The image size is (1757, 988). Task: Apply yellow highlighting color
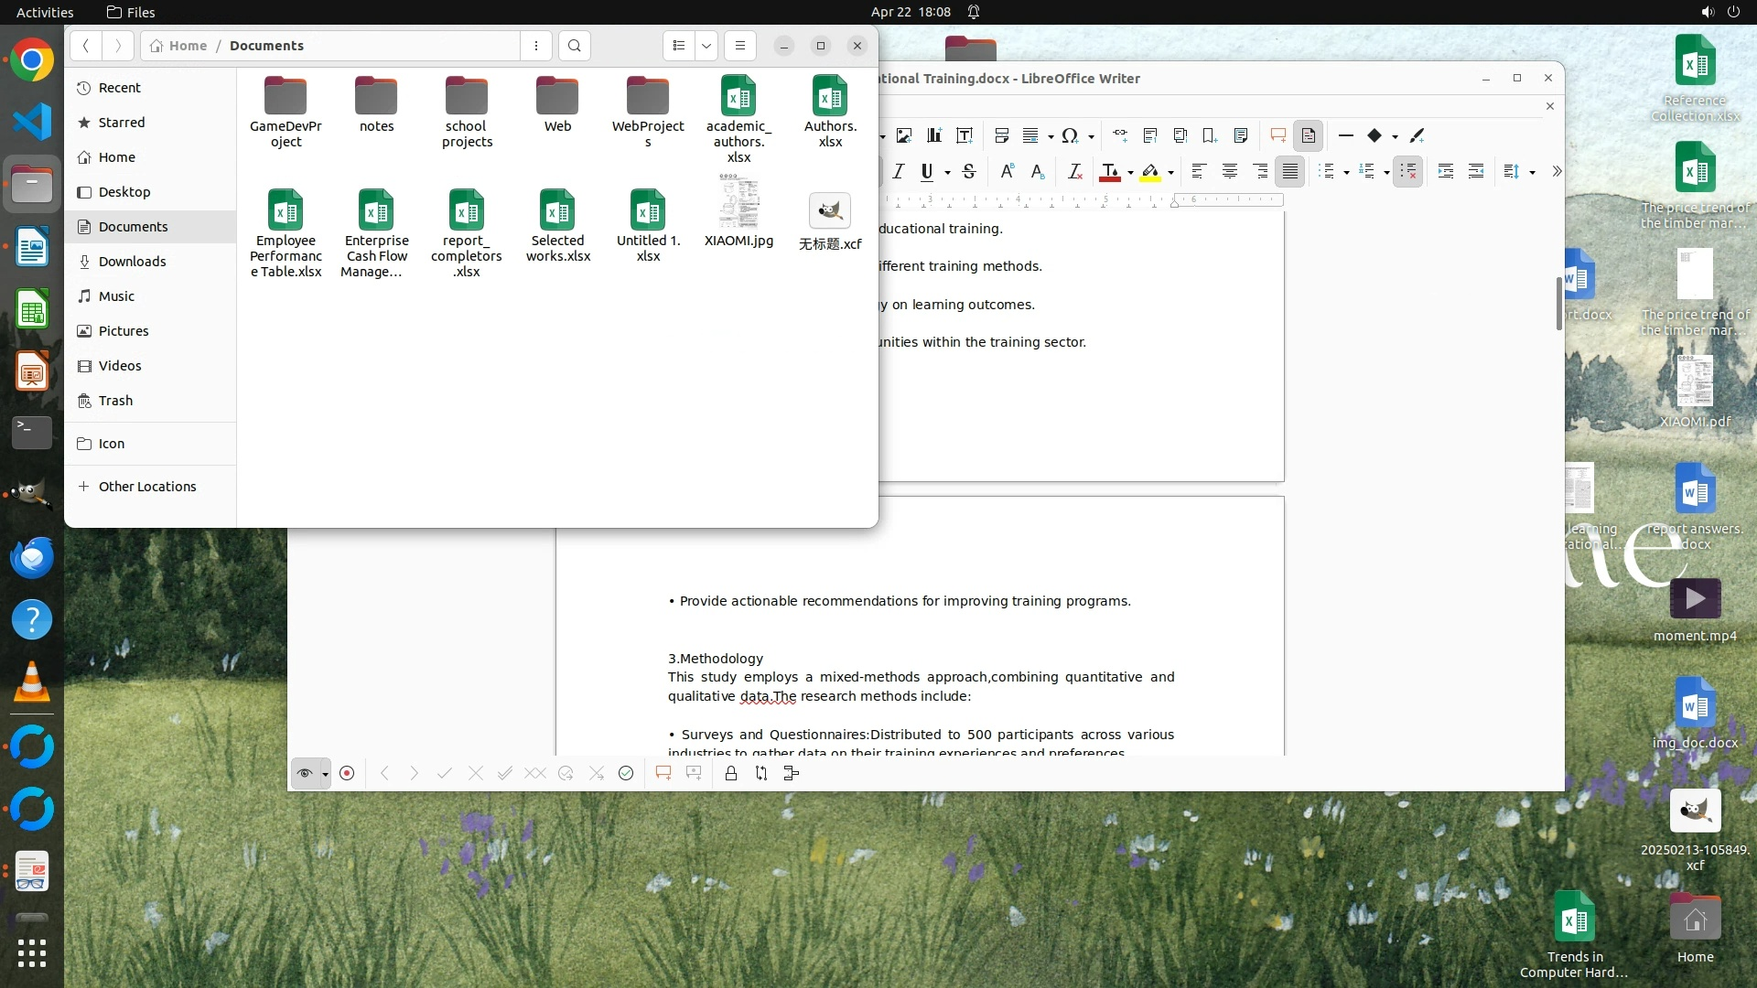[x=1150, y=171]
